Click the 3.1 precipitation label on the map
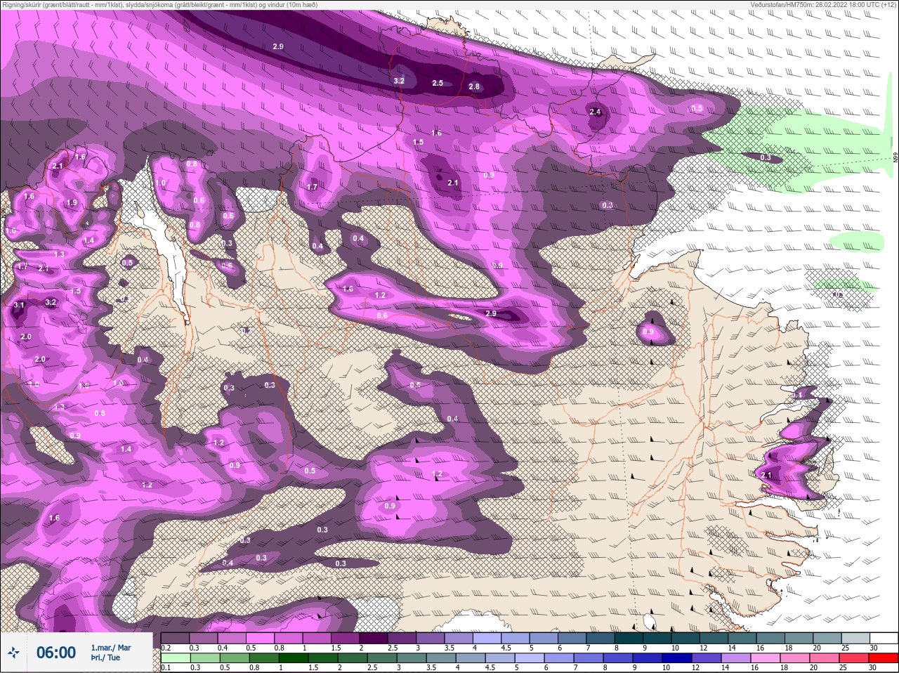The height and width of the screenshot is (673, 899). pyautogui.click(x=19, y=306)
